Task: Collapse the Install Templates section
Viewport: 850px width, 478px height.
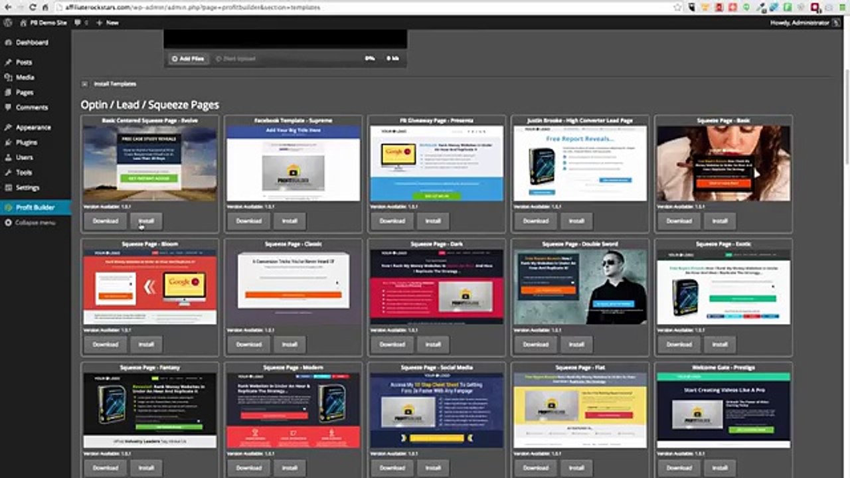Action: [x=85, y=84]
